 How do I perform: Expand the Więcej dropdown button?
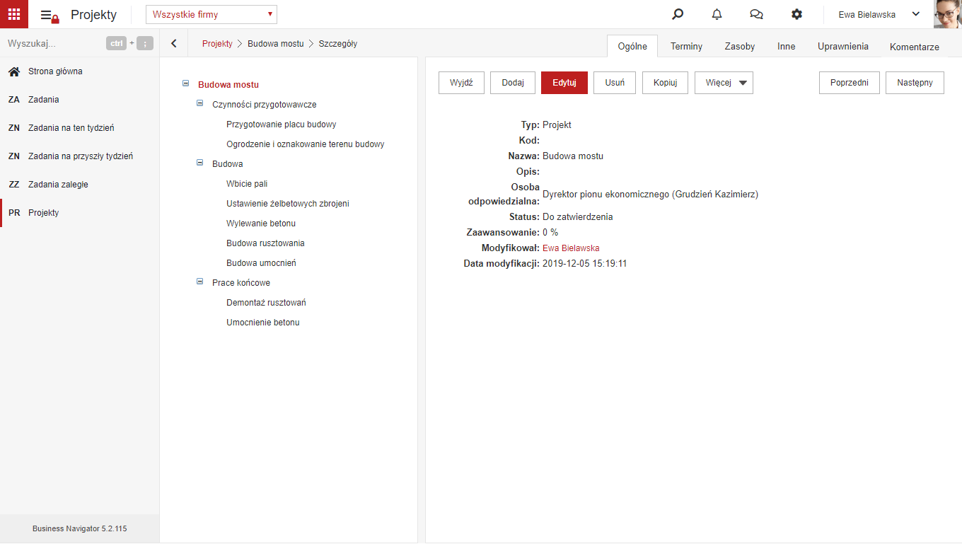pyautogui.click(x=724, y=83)
